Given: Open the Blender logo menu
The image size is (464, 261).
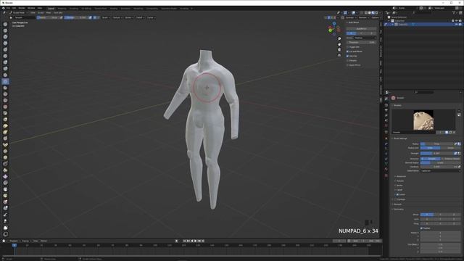Looking at the screenshot, I should click(3, 8).
